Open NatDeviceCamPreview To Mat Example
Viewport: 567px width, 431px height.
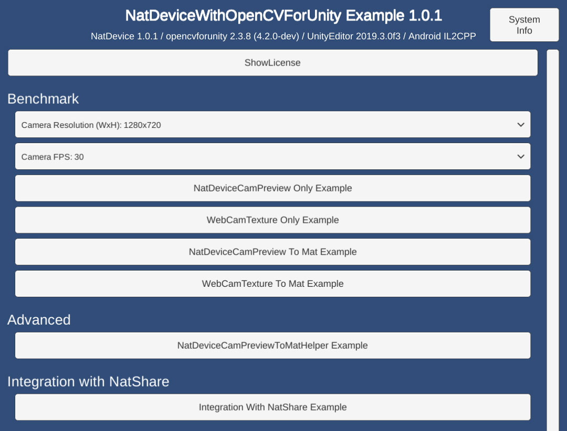(272, 252)
